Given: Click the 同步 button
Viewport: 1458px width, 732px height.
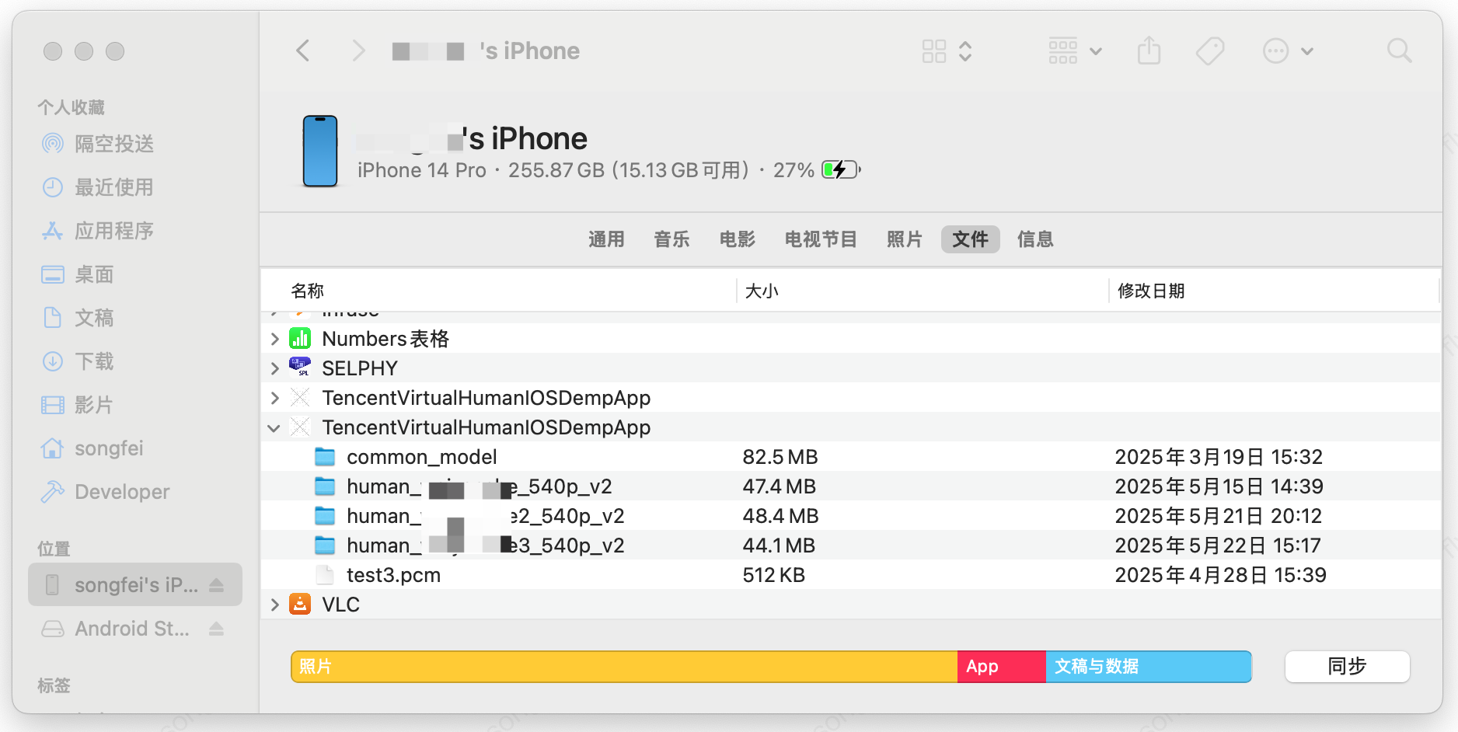Looking at the screenshot, I should click(1347, 667).
